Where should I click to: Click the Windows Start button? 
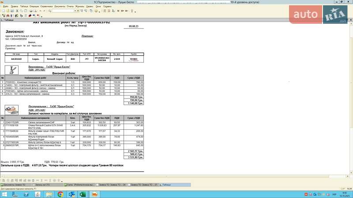point(4,194)
